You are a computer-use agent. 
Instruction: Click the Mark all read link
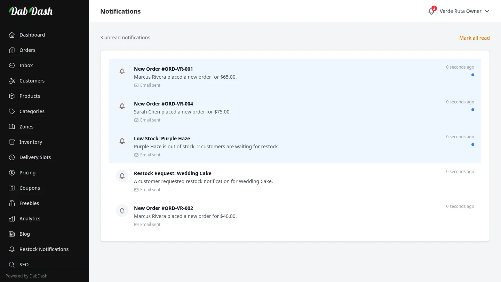pyautogui.click(x=474, y=38)
